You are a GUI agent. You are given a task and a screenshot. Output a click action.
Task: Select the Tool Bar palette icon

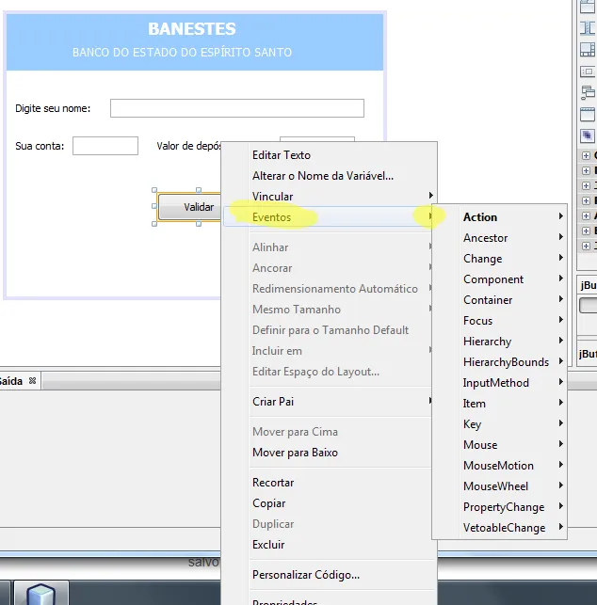coord(588,72)
